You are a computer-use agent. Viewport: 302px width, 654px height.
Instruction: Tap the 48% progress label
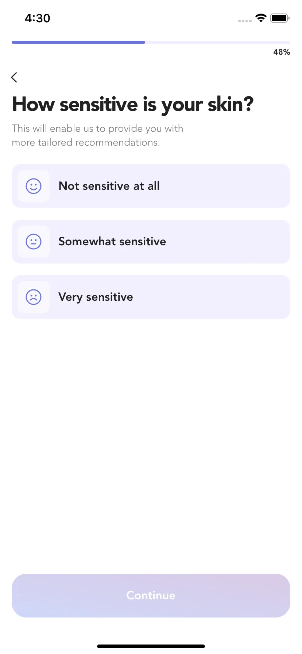[x=282, y=52]
